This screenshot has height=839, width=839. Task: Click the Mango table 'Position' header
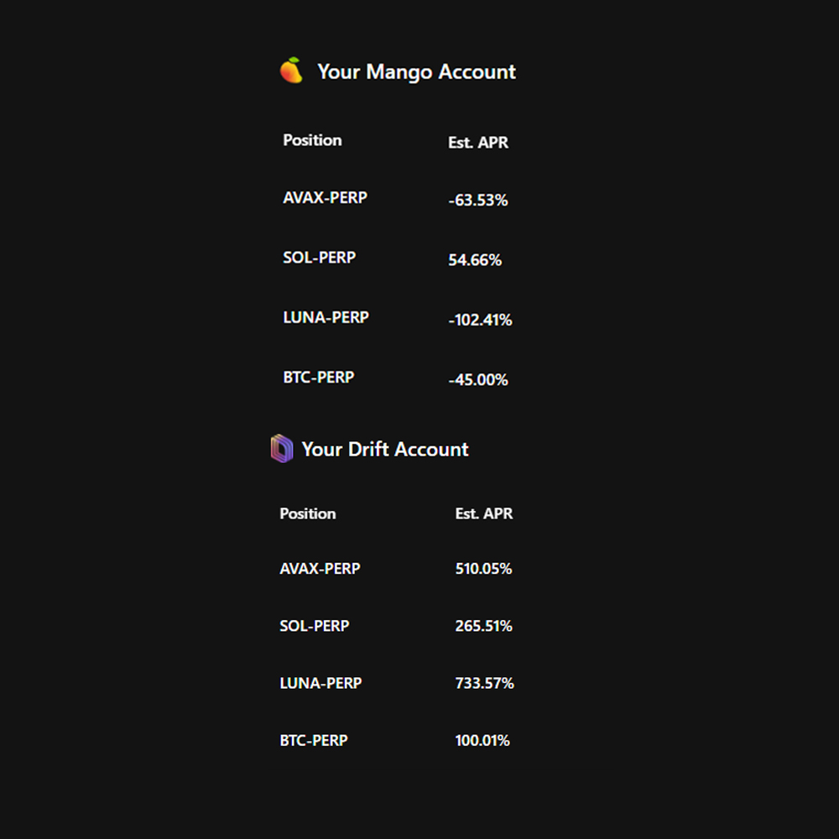click(x=312, y=140)
